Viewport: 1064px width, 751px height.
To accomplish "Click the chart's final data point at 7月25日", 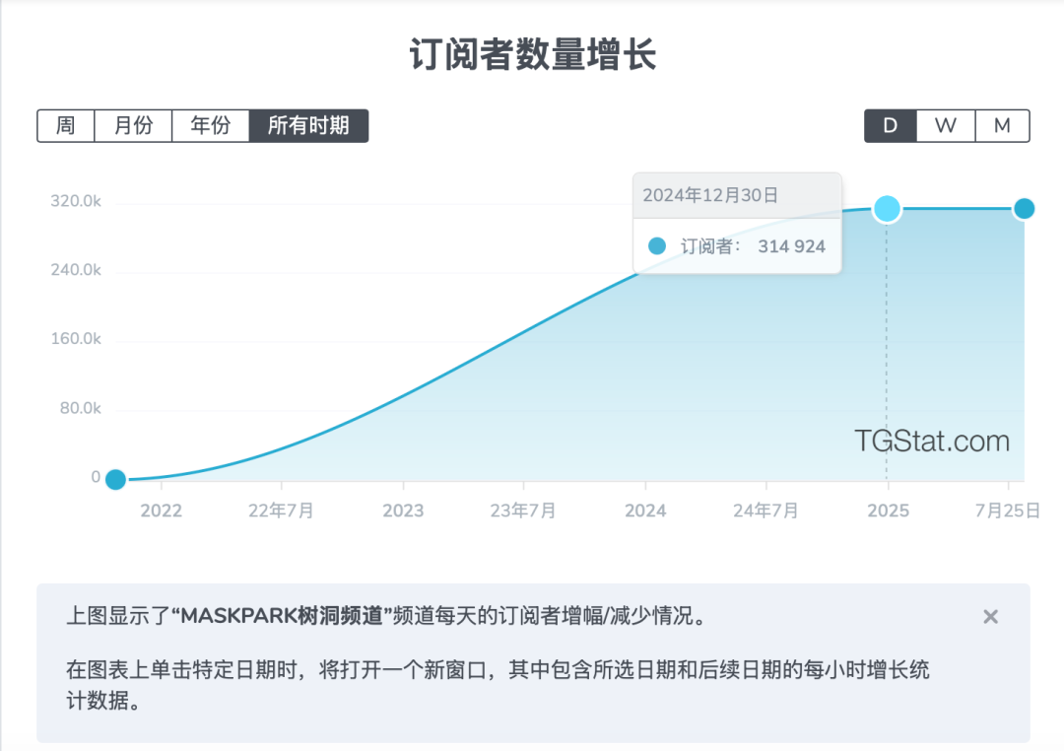I will pyautogui.click(x=1024, y=209).
